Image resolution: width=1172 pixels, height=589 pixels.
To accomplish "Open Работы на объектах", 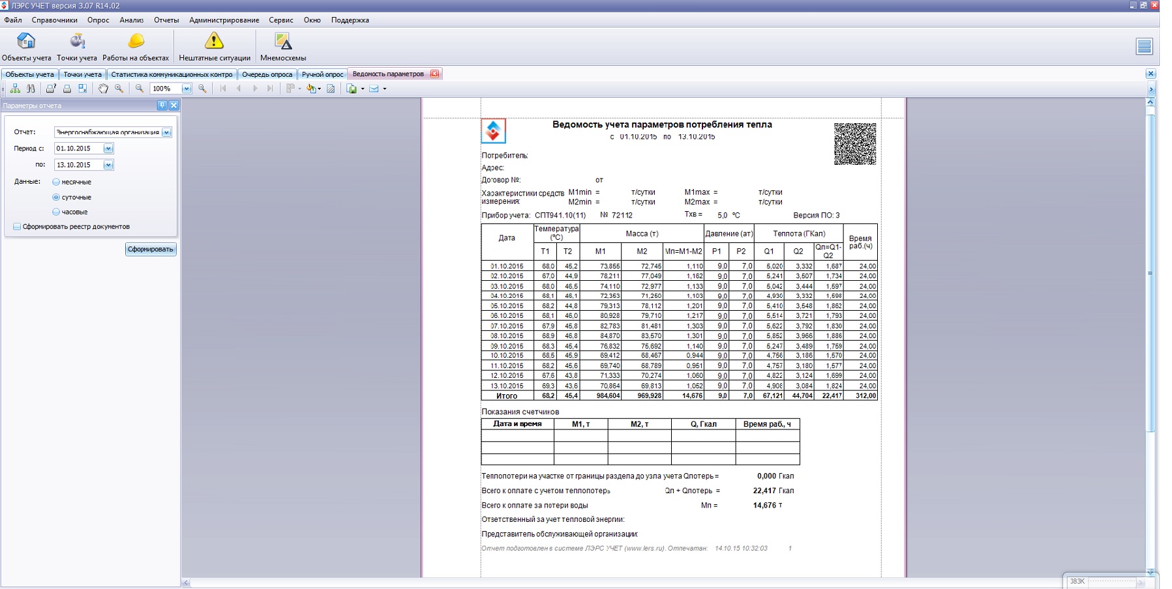I will tap(136, 46).
